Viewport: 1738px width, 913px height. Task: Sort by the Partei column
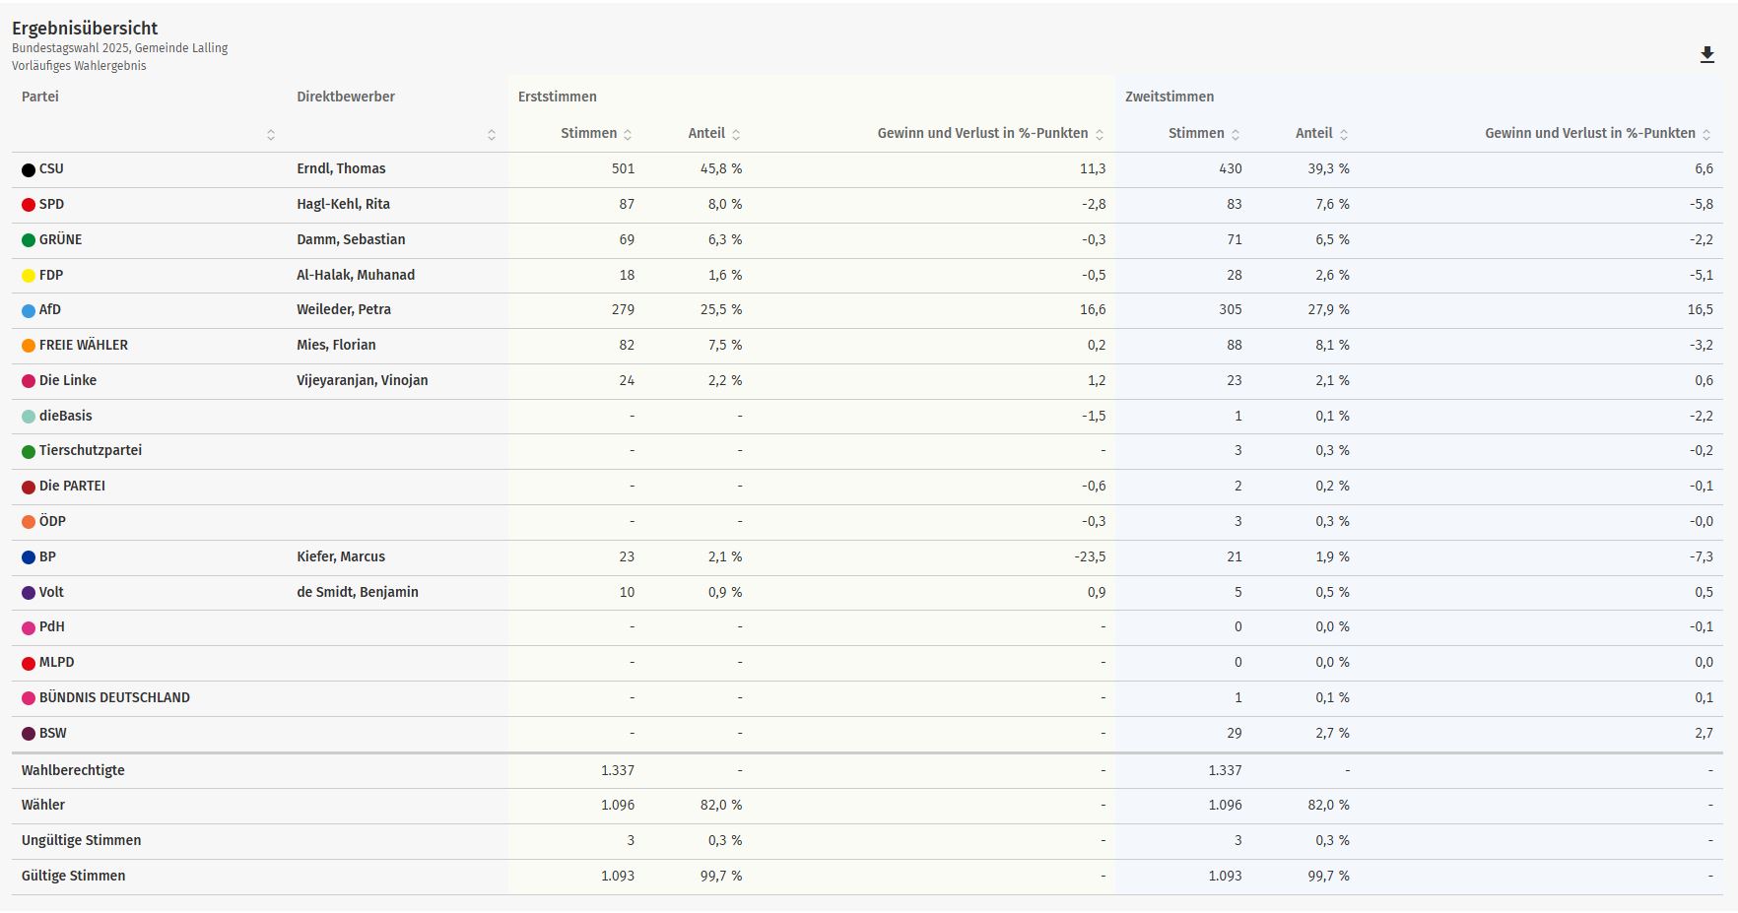(x=271, y=135)
